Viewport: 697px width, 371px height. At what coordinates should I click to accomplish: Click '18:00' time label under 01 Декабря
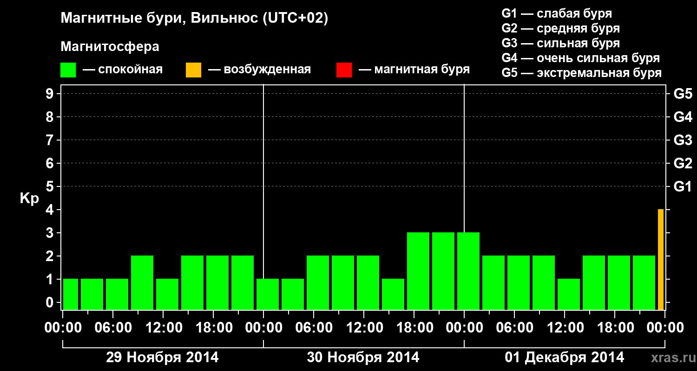[x=615, y=328]
